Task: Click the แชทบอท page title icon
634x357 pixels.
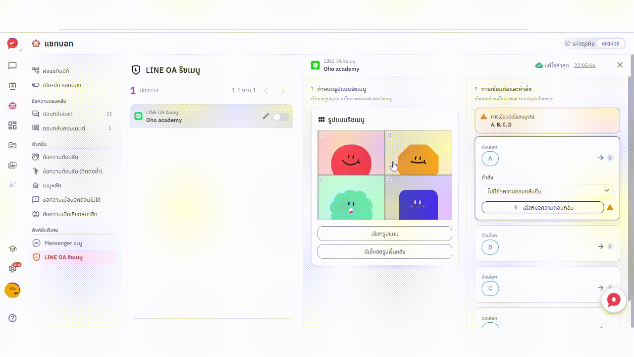Action: click(x=36, y=44)
